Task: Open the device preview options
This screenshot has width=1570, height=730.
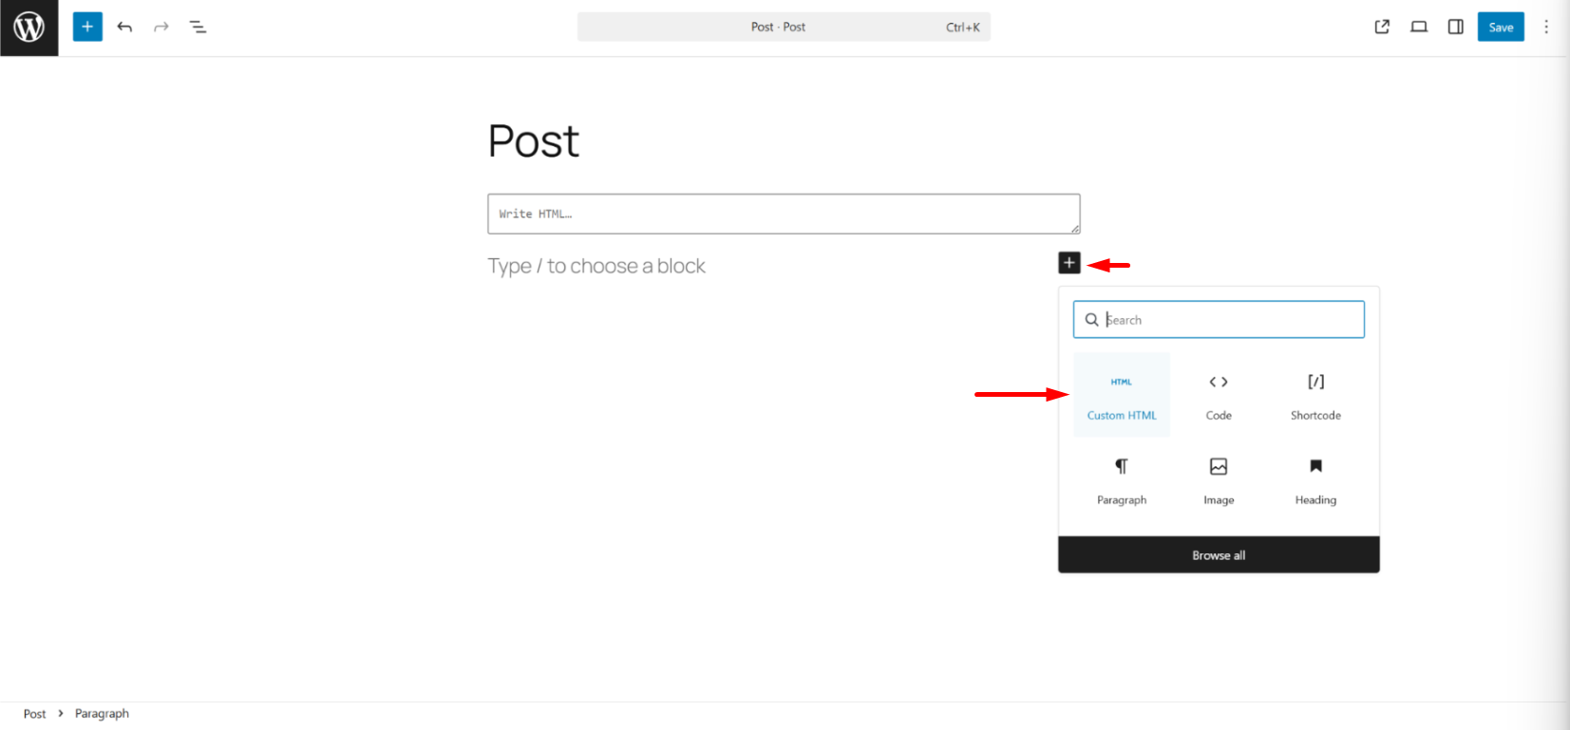Action: [x=1419, y=27]
